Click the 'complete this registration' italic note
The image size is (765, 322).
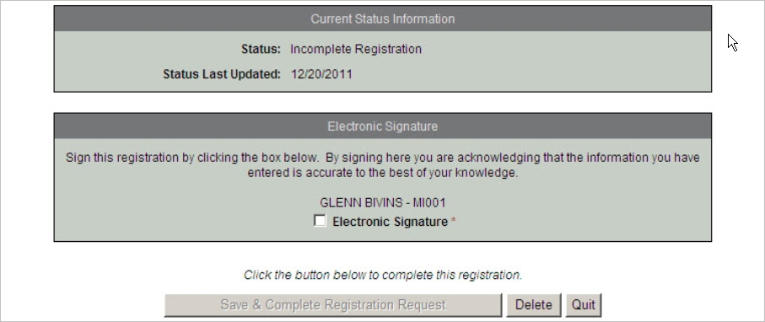pos(383,275)
